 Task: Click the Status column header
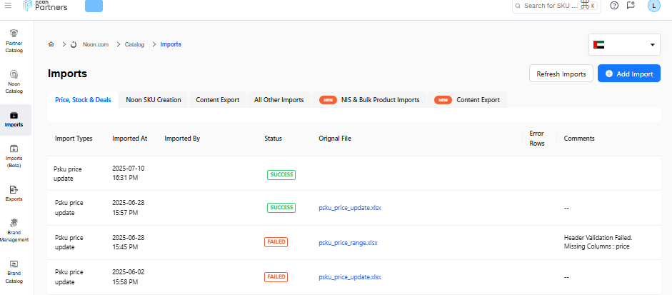tap(273, 139)
